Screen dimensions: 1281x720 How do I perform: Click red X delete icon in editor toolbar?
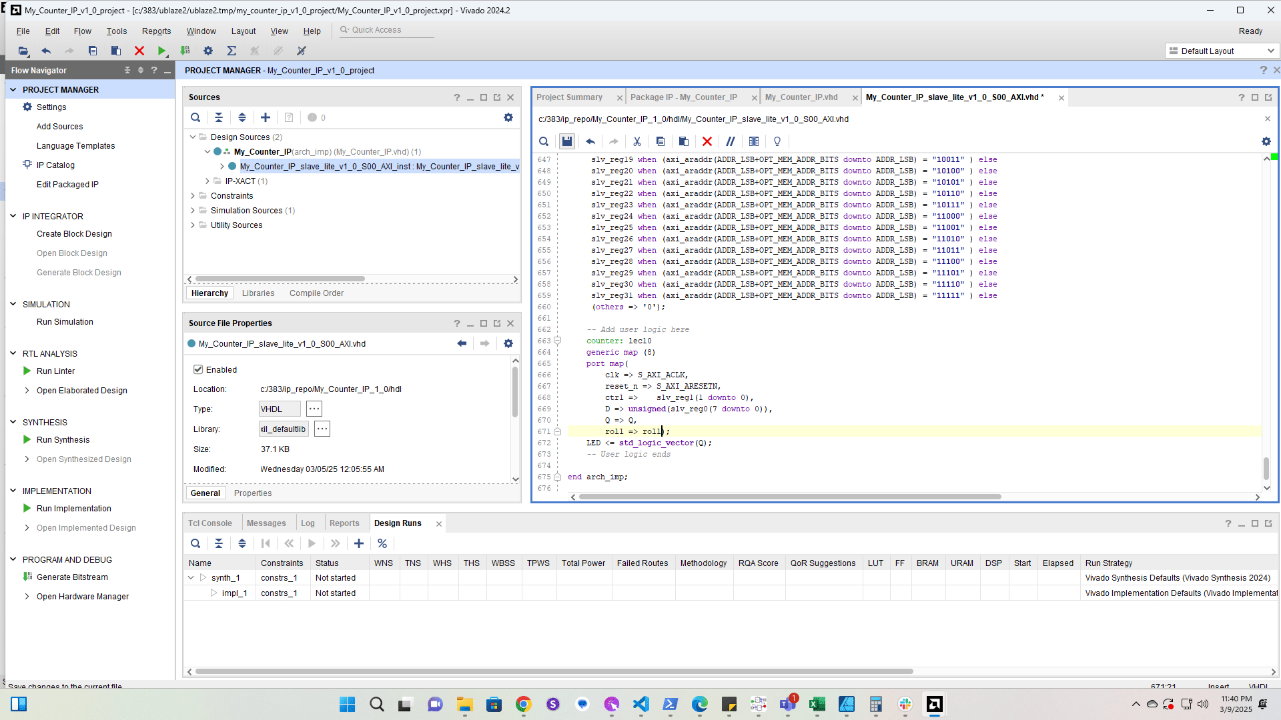[x=707, y=141]
